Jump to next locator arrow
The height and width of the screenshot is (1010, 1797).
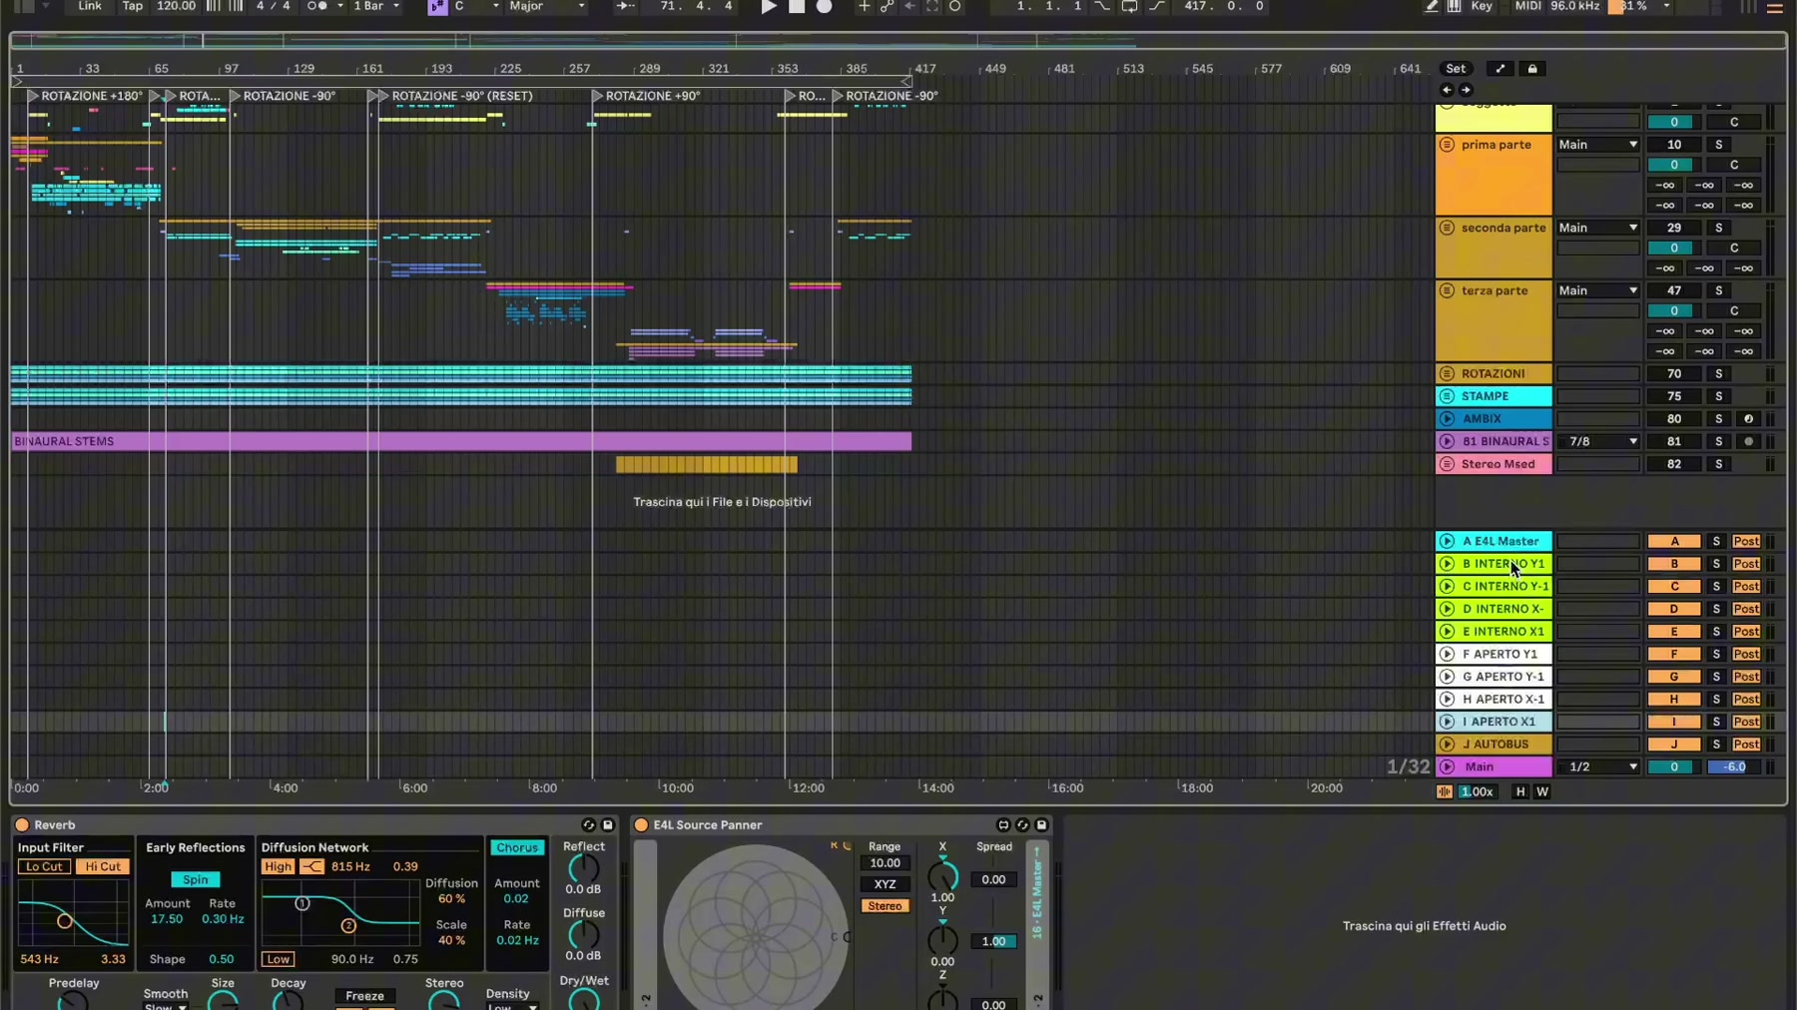tap(1466, 90)
